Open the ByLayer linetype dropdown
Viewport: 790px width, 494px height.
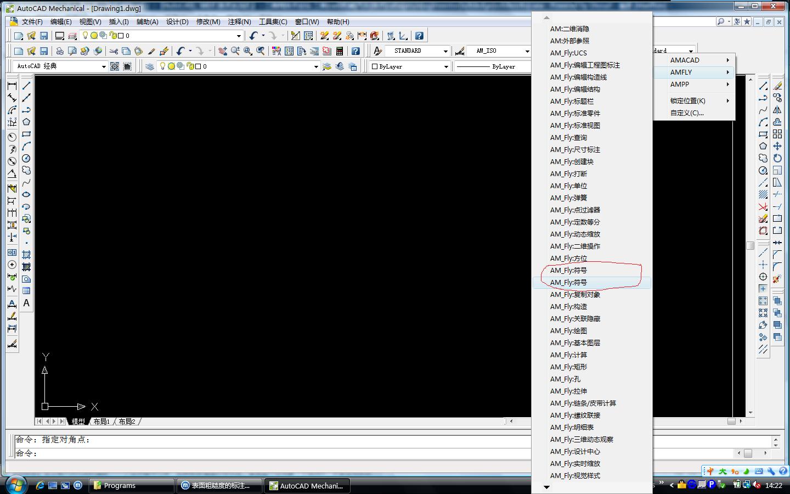coord(493,66)
